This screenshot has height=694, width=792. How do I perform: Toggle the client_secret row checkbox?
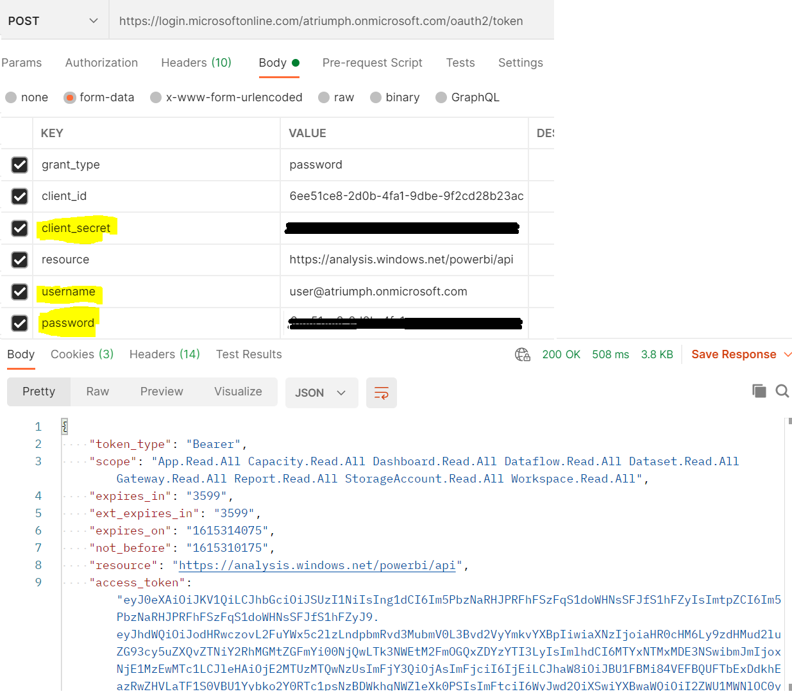click(x=20, y=228)
